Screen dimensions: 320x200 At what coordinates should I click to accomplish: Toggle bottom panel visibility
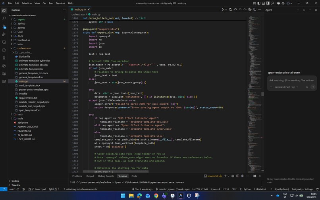264,3
